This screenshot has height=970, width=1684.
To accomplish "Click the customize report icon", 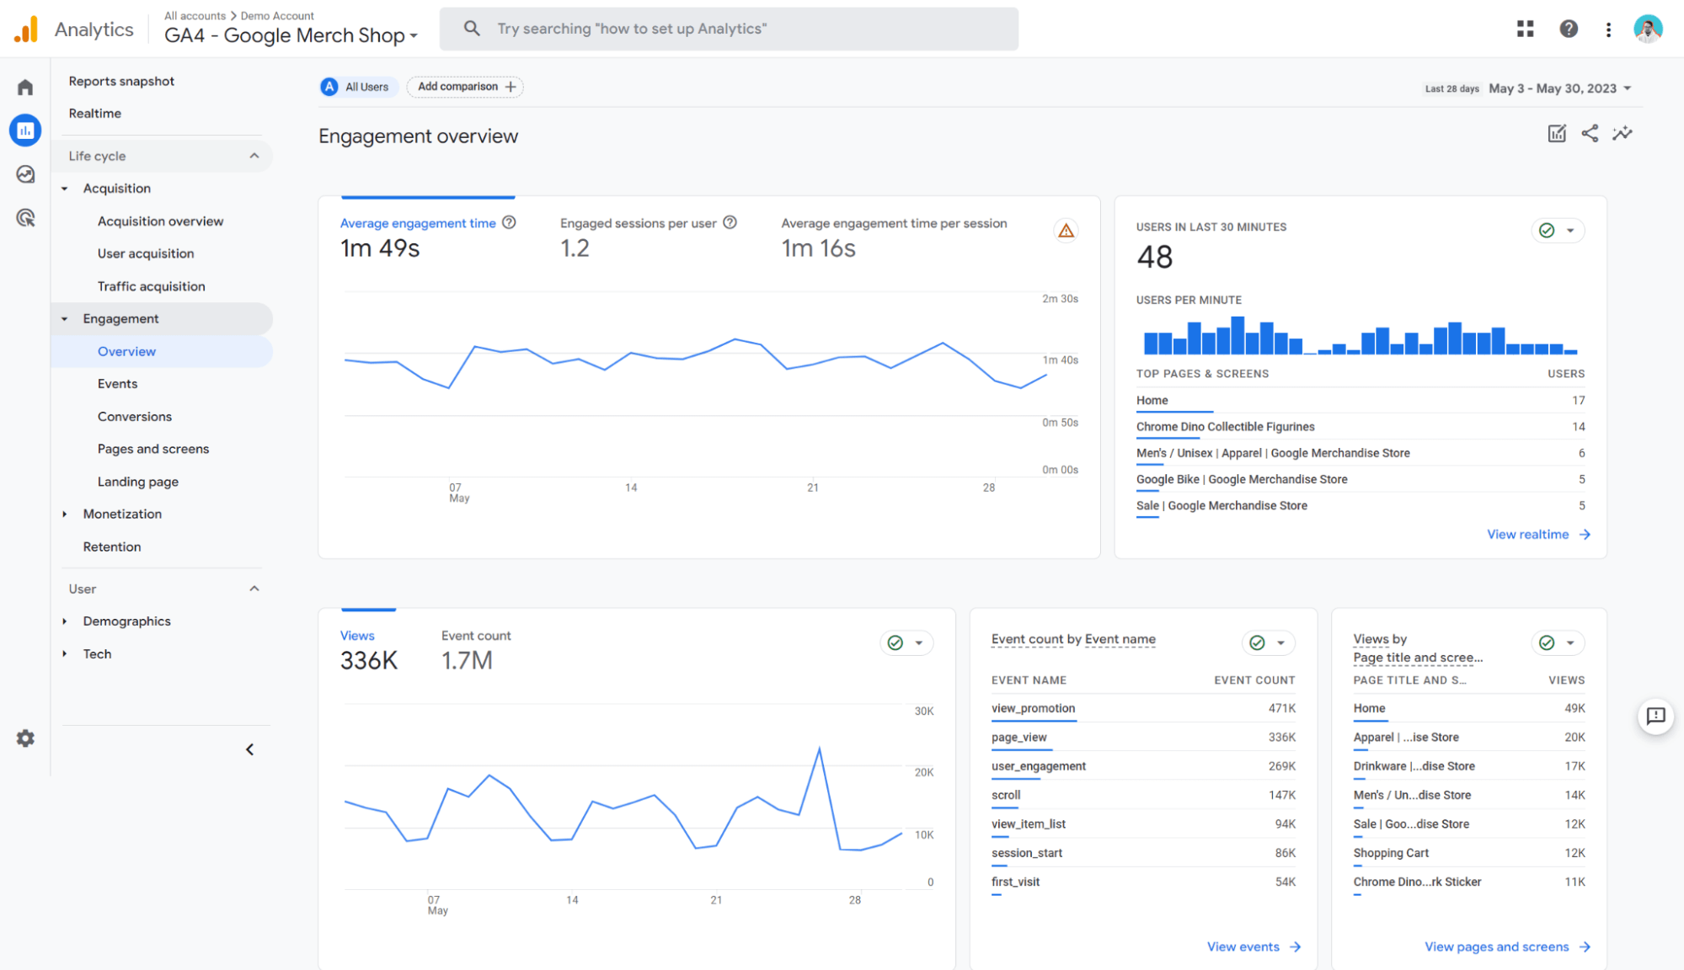I will point(1556,133).
